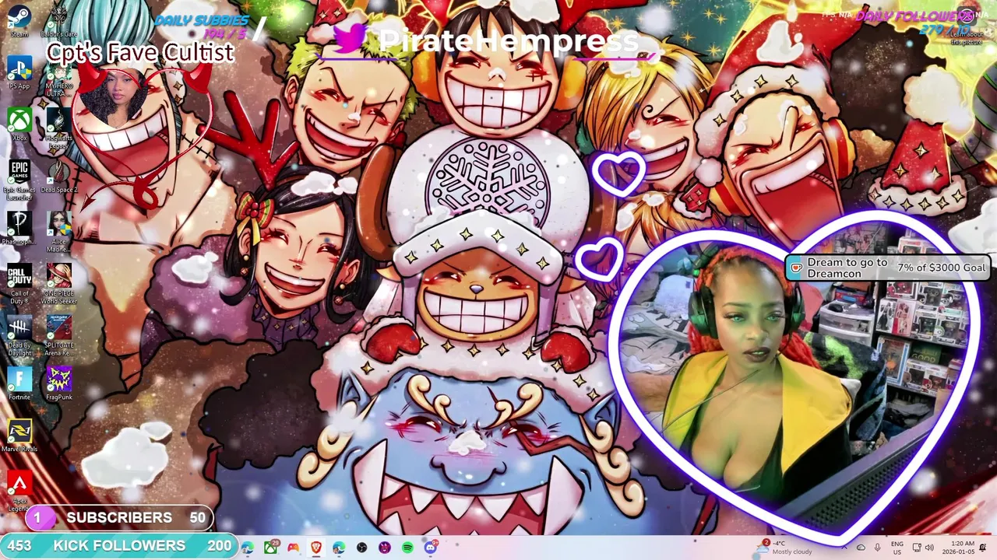The height and width of the screenshot is (560, 997).
Task: Select the Call of Duty desktop icon
Action: pos(19,284)
